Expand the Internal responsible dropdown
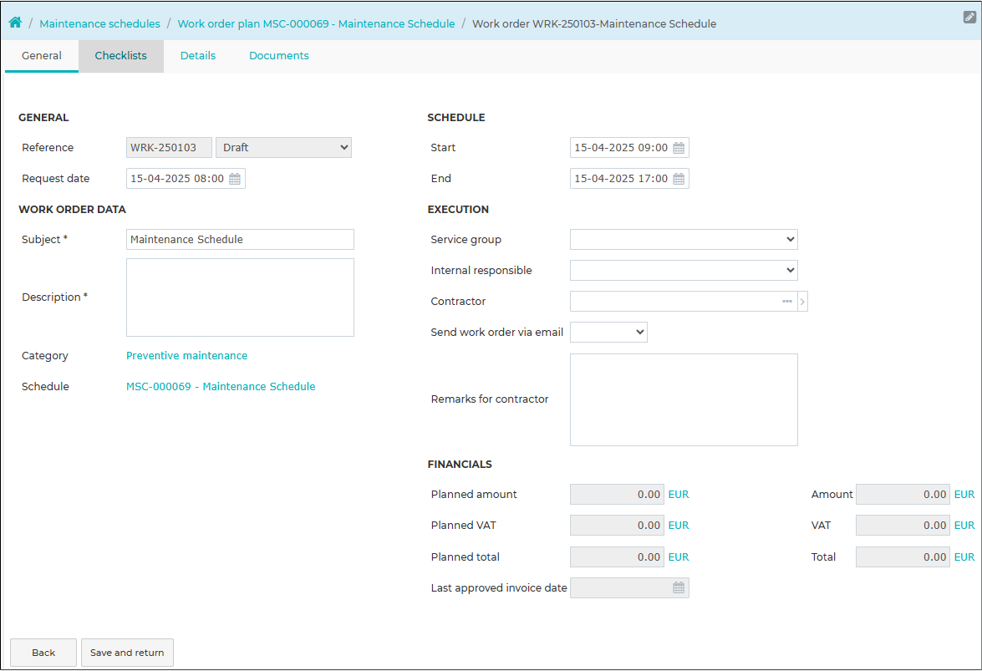The width and height of the screenshot is (982, 671). point(684,271)
